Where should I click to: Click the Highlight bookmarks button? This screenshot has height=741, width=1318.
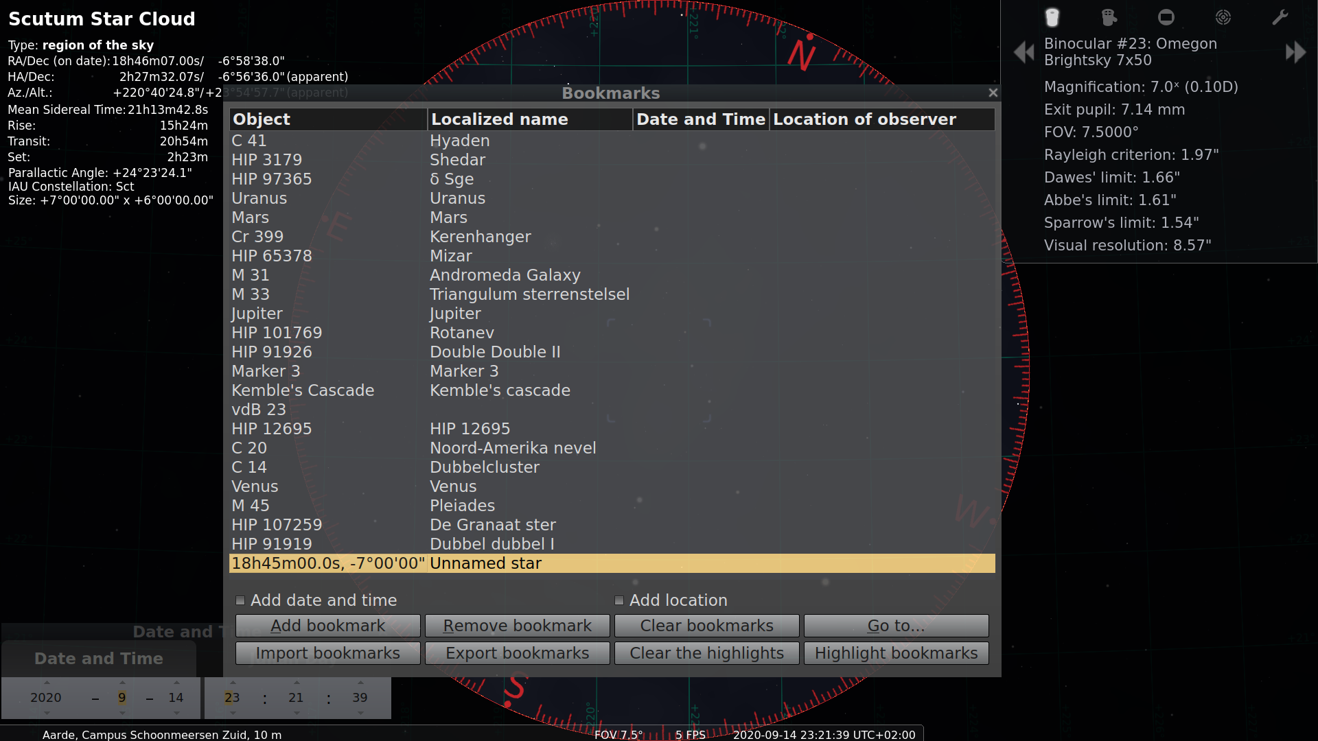897,653
